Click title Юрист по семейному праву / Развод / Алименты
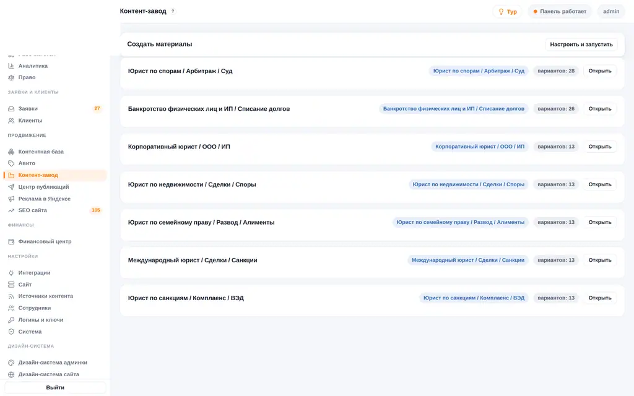The width and height of the screenshot is (634, 396). 201,222
